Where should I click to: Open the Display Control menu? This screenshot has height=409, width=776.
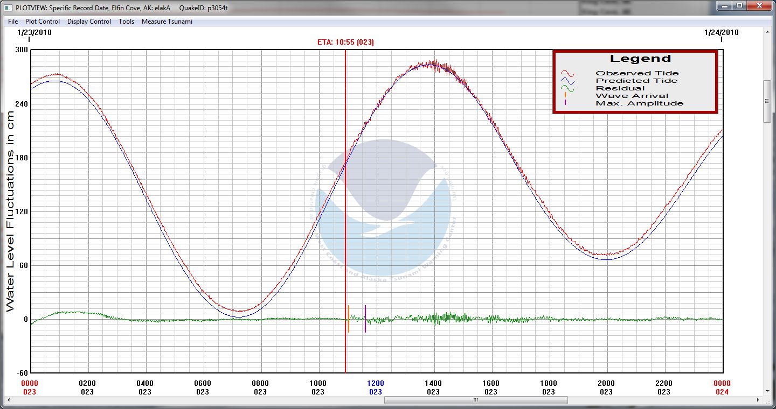89,22
